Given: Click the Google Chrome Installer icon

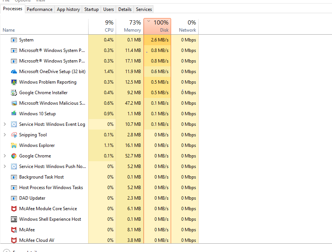Looking at the screenshot, I should coord(14,93).
